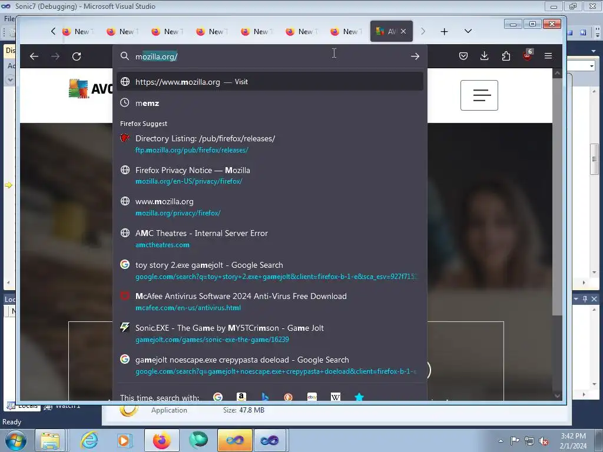Viewport: 603px width, 452px height.
Task: Click the Go arrow in the address bar
Action: click(415, 56)
